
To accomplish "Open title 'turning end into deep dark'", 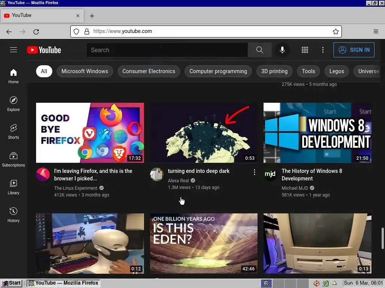I will pos(199,171).
